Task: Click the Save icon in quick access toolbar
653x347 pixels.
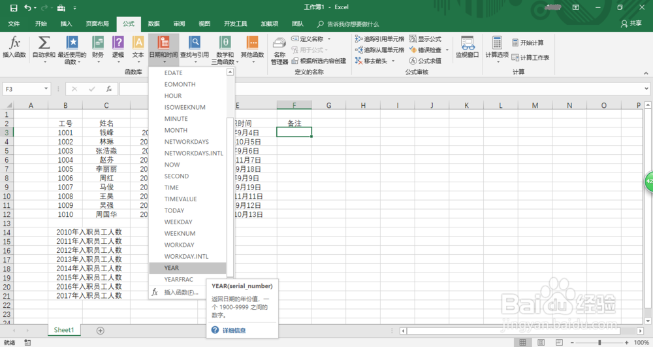Action: 14,7
